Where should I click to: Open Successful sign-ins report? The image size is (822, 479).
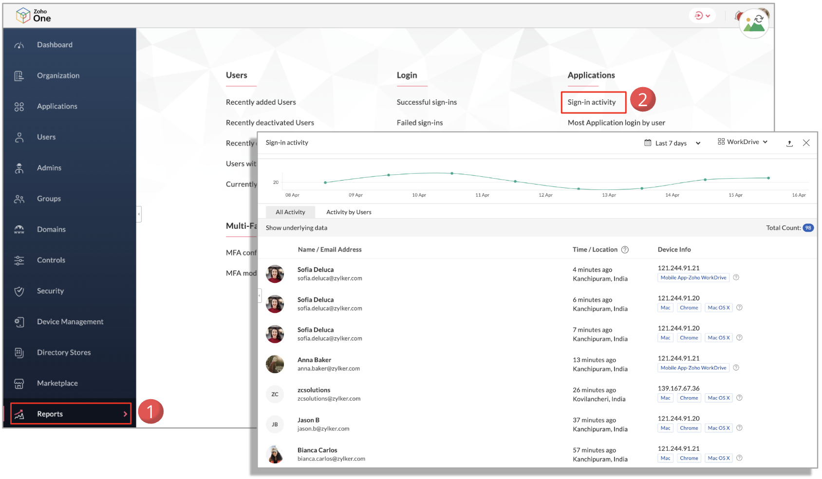427,102
